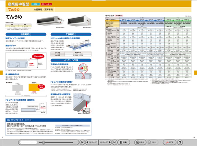
Task: Click the 冷暖兼用／冷房専用 label
Action: pos(43,9)
